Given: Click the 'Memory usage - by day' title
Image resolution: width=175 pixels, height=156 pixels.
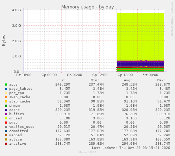Looking at the screenshot, I should tap(88, 7).
